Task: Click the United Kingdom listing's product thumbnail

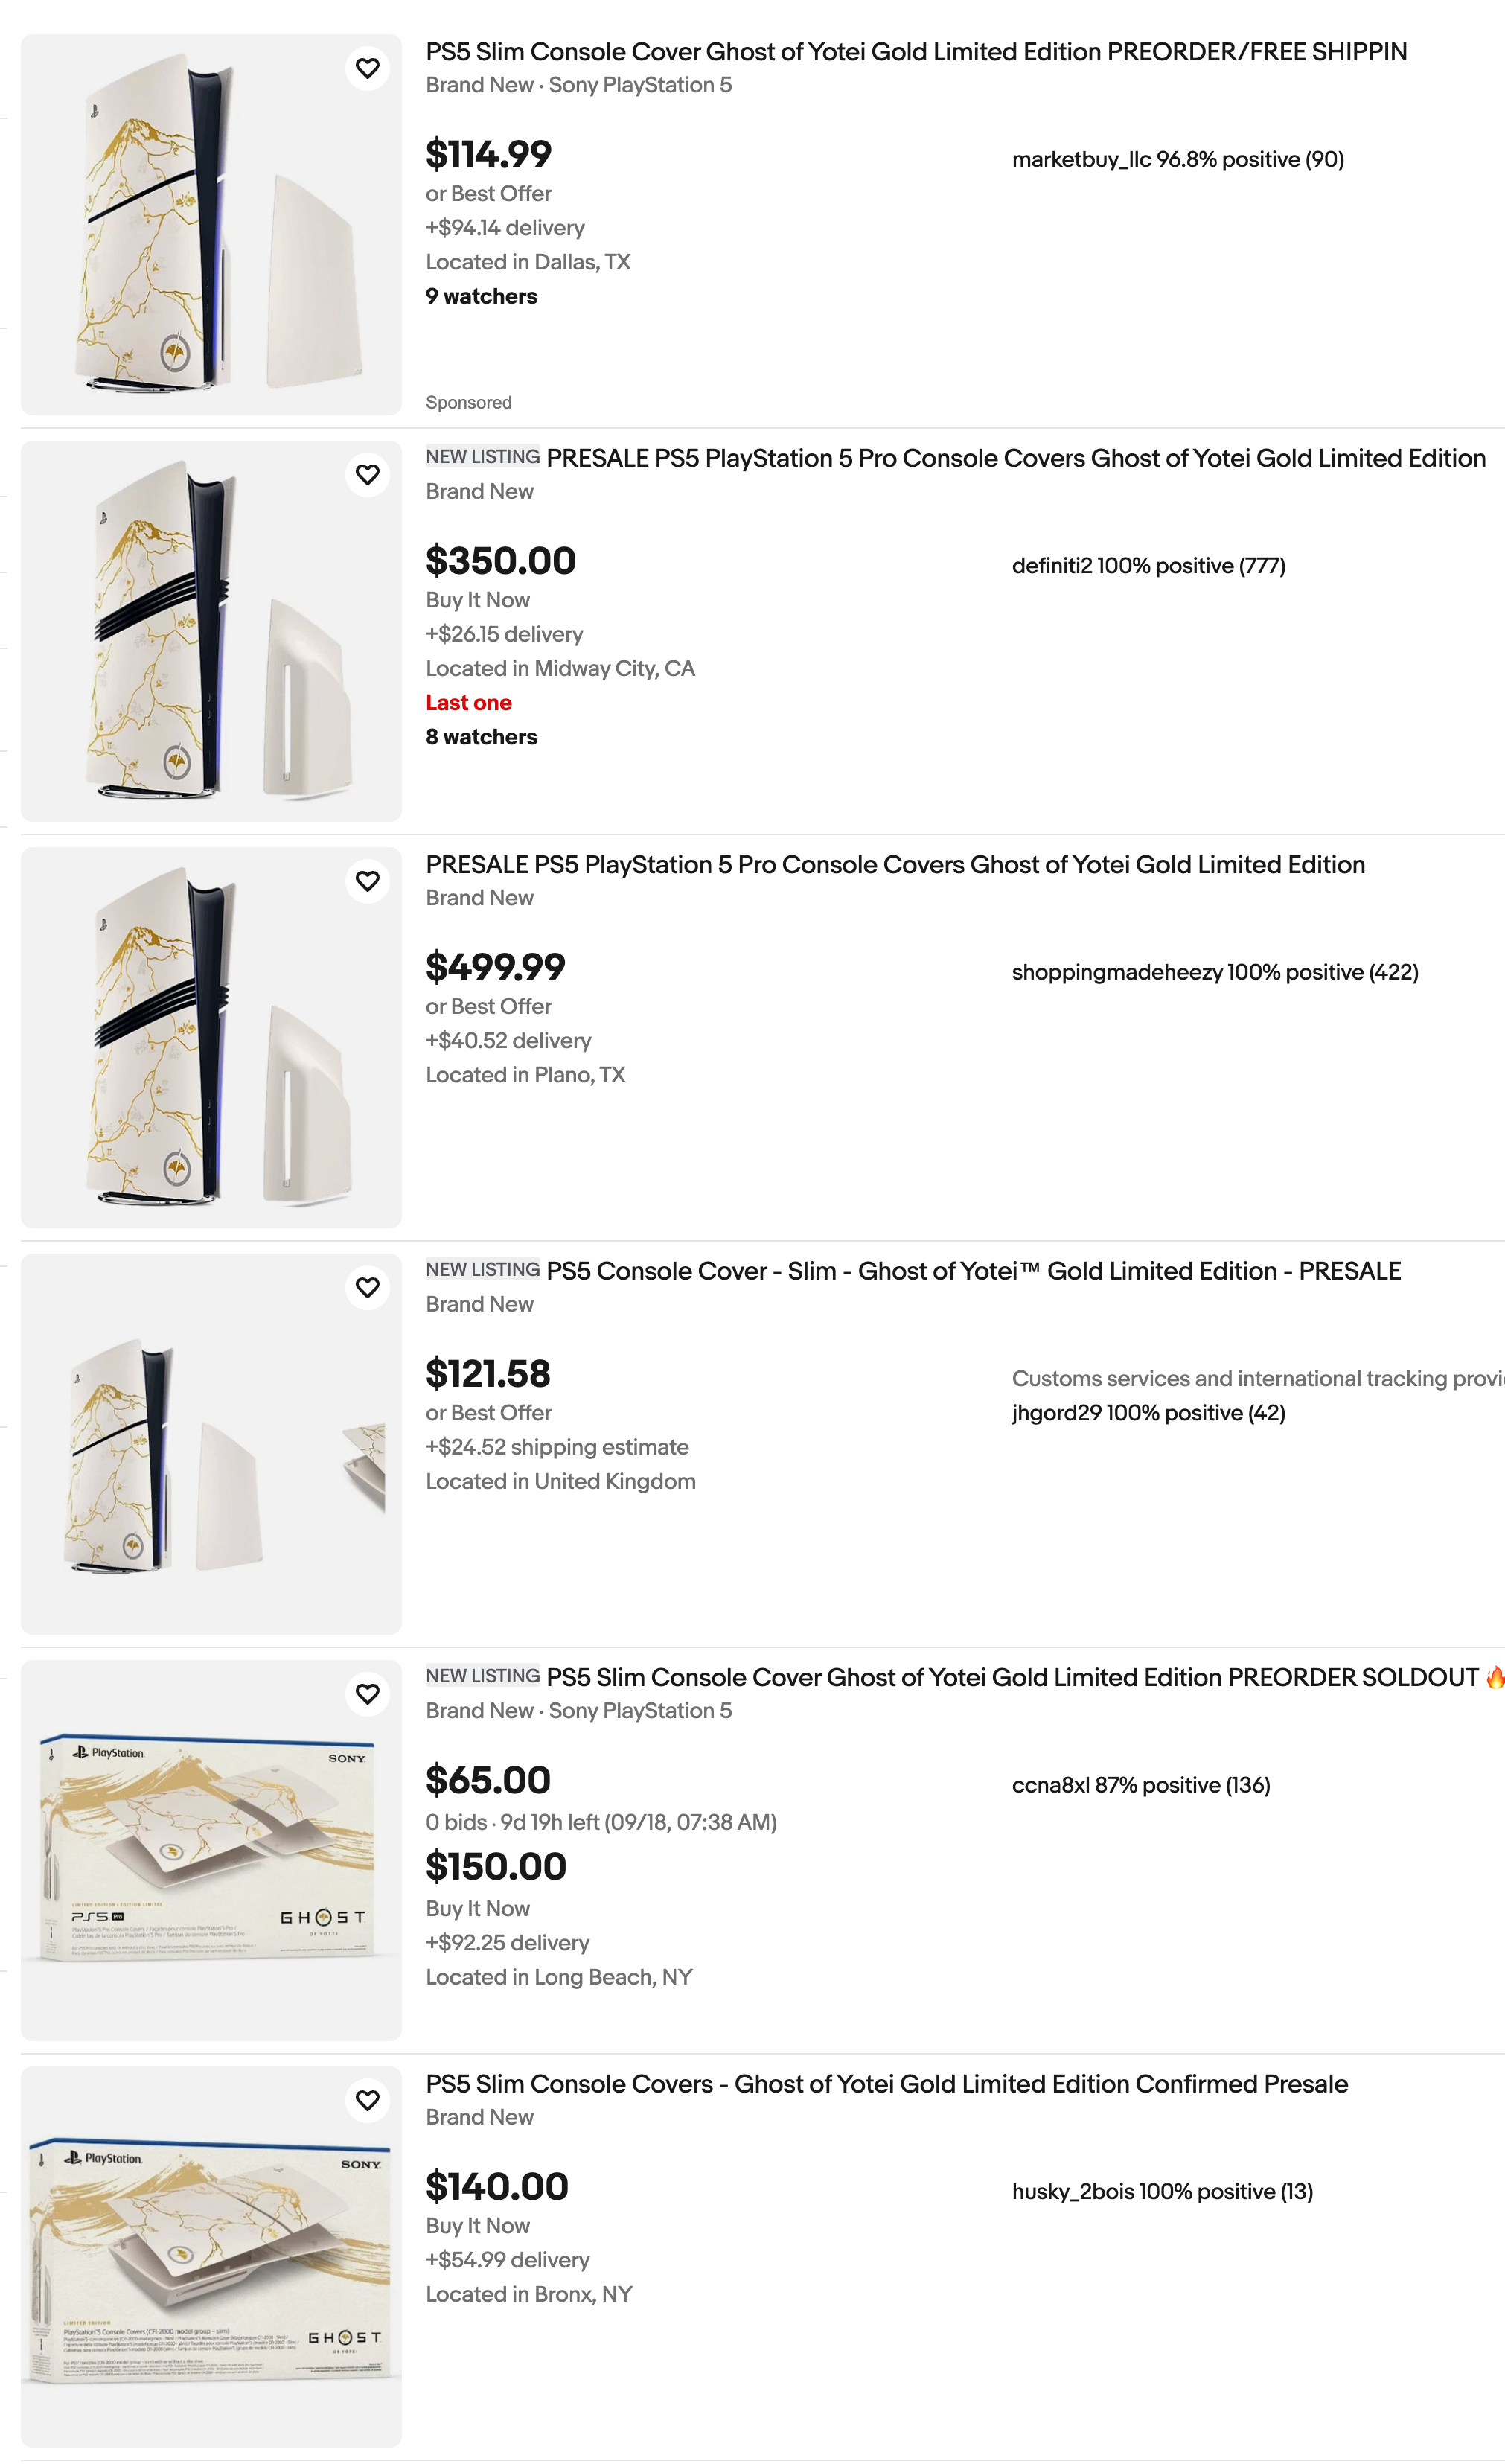Action: coord(211,1444)
